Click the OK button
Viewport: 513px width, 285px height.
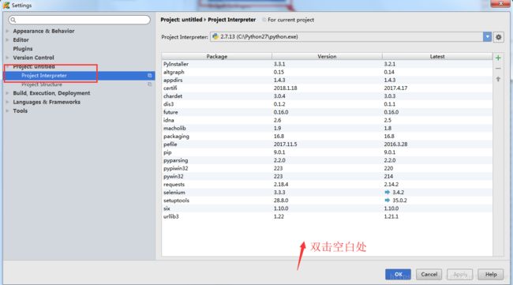398,274
